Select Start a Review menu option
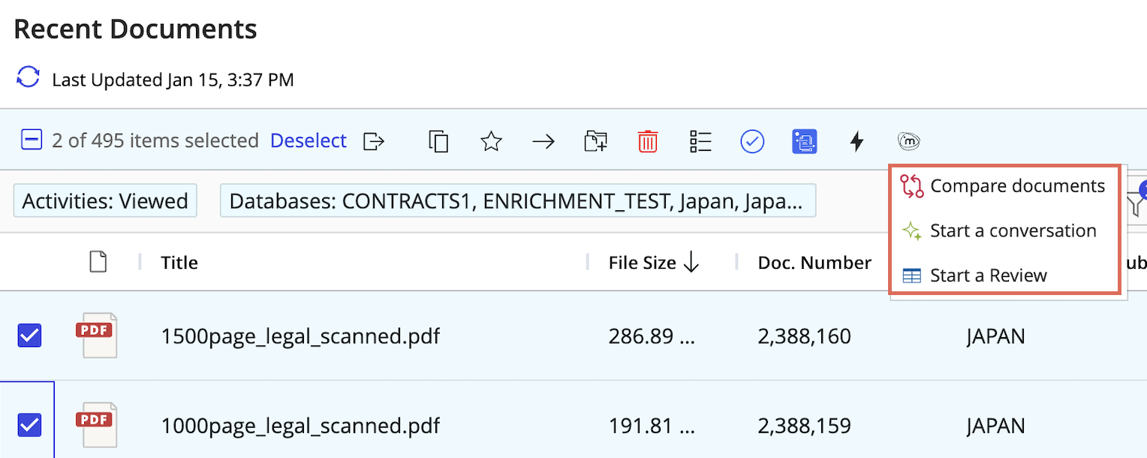Viewport: 1147px width, 458px height. pyautogui.click(x=988, y=276)
